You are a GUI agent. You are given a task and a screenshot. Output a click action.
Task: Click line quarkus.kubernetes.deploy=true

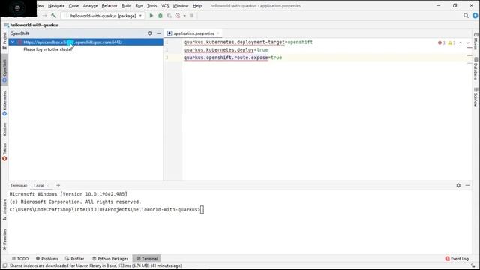click(226, 50)
